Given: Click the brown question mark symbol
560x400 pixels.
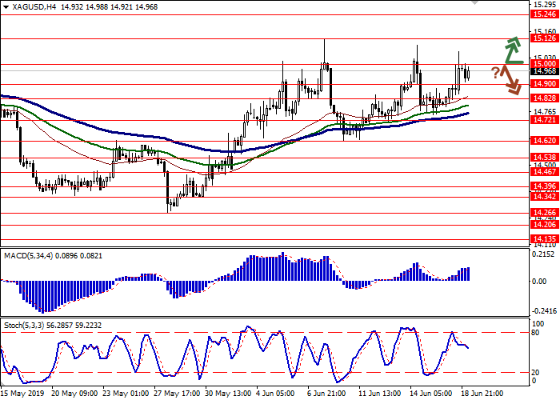Looking at the screenshot, I should click(496, 73).
